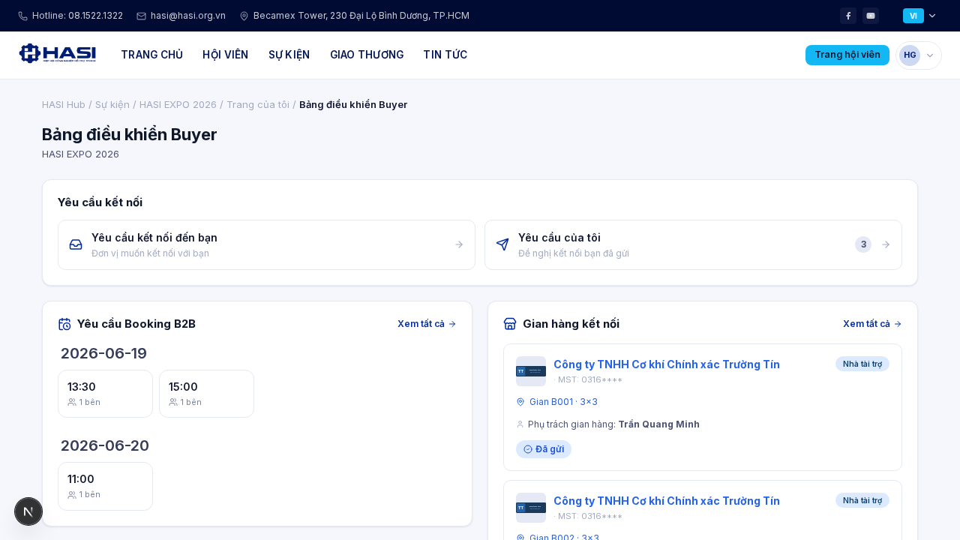The width and height of the screenshot is (960, 540).
Task: Open the company name link in the Gian B002 card
Action: (x=667, y=501)
